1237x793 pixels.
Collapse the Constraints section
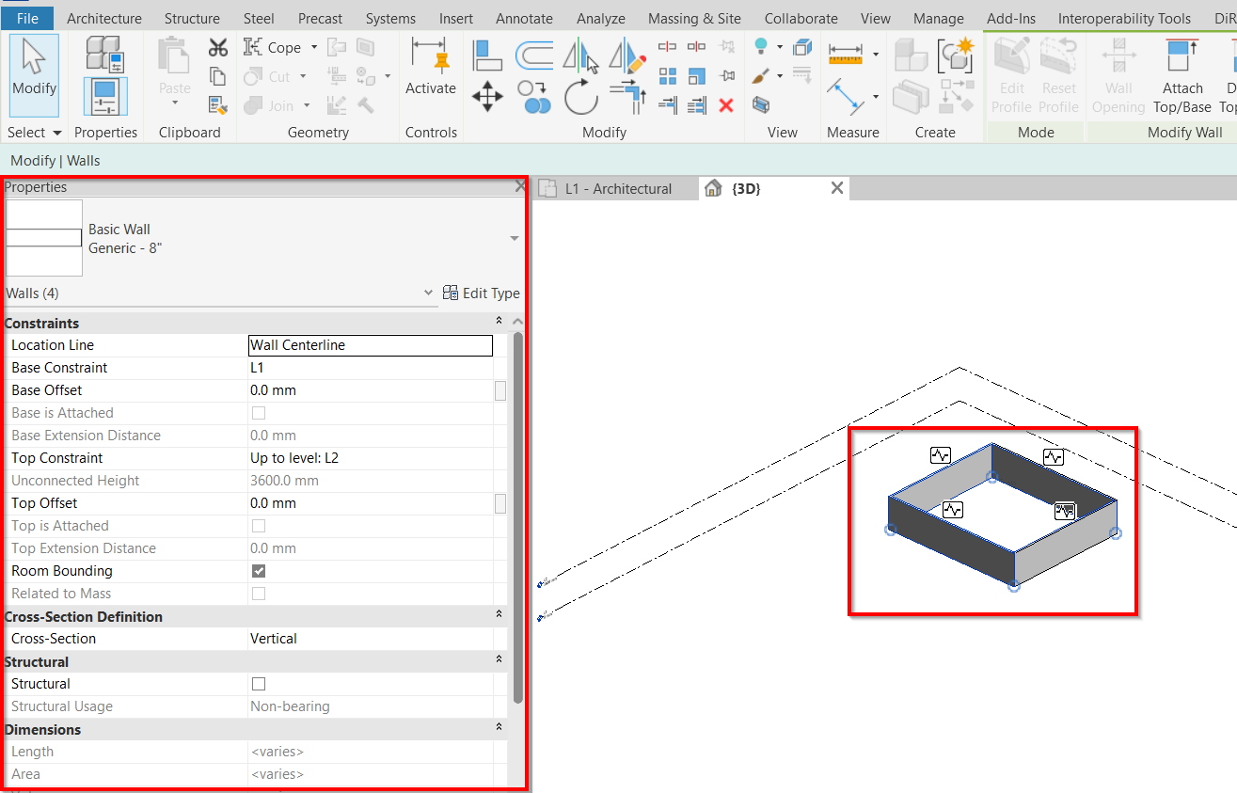coord(500,323)
